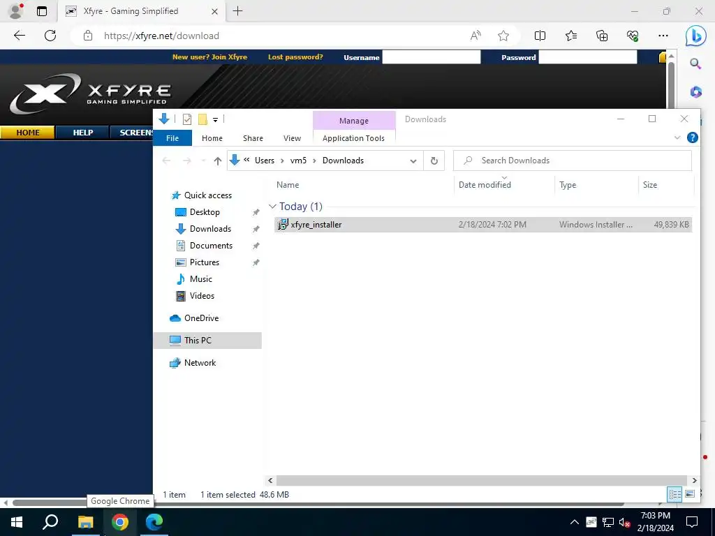Open the Windows Start menu

point(17,522)
